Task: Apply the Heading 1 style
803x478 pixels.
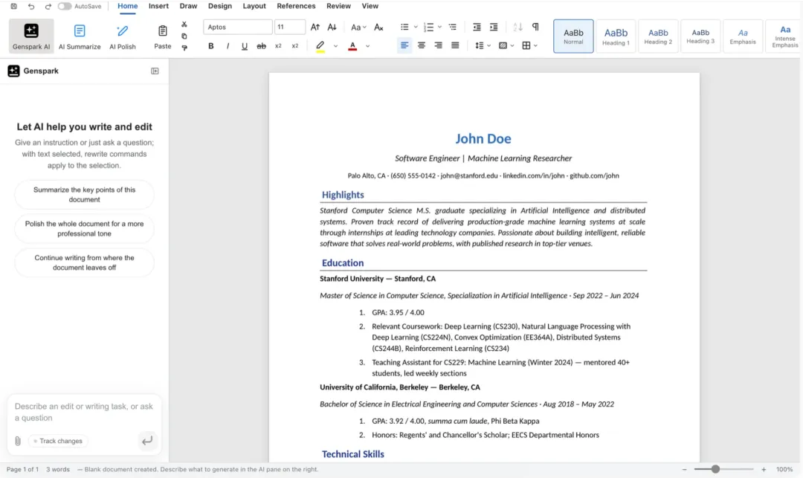Action: pyautogui.click(x=616, y=36)
